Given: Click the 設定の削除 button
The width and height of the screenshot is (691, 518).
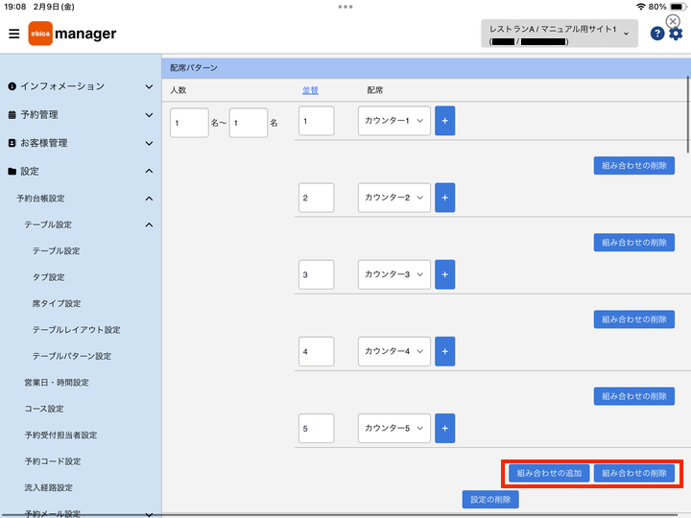Looking at the screenshot, I should point(490,500).
